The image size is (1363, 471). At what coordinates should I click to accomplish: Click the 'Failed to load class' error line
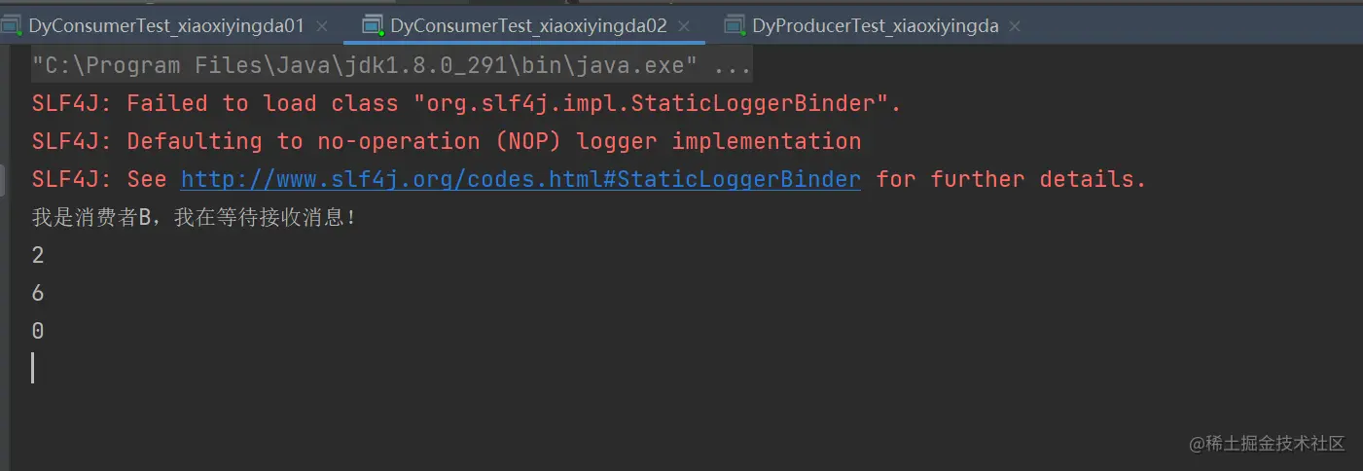(x=467, y=103)
